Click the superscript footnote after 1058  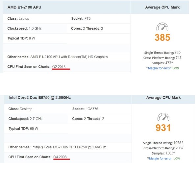point(183,142)
